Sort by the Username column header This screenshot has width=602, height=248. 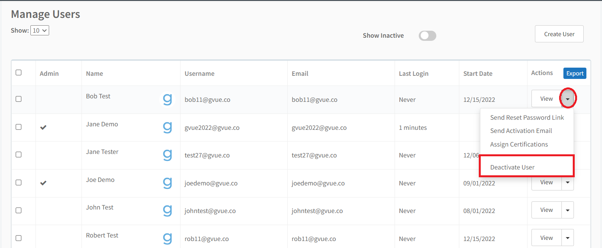(199, 73)
